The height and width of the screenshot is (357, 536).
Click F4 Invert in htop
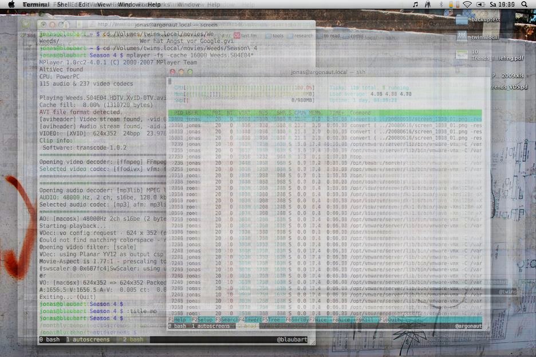click(x=250, y=320)
